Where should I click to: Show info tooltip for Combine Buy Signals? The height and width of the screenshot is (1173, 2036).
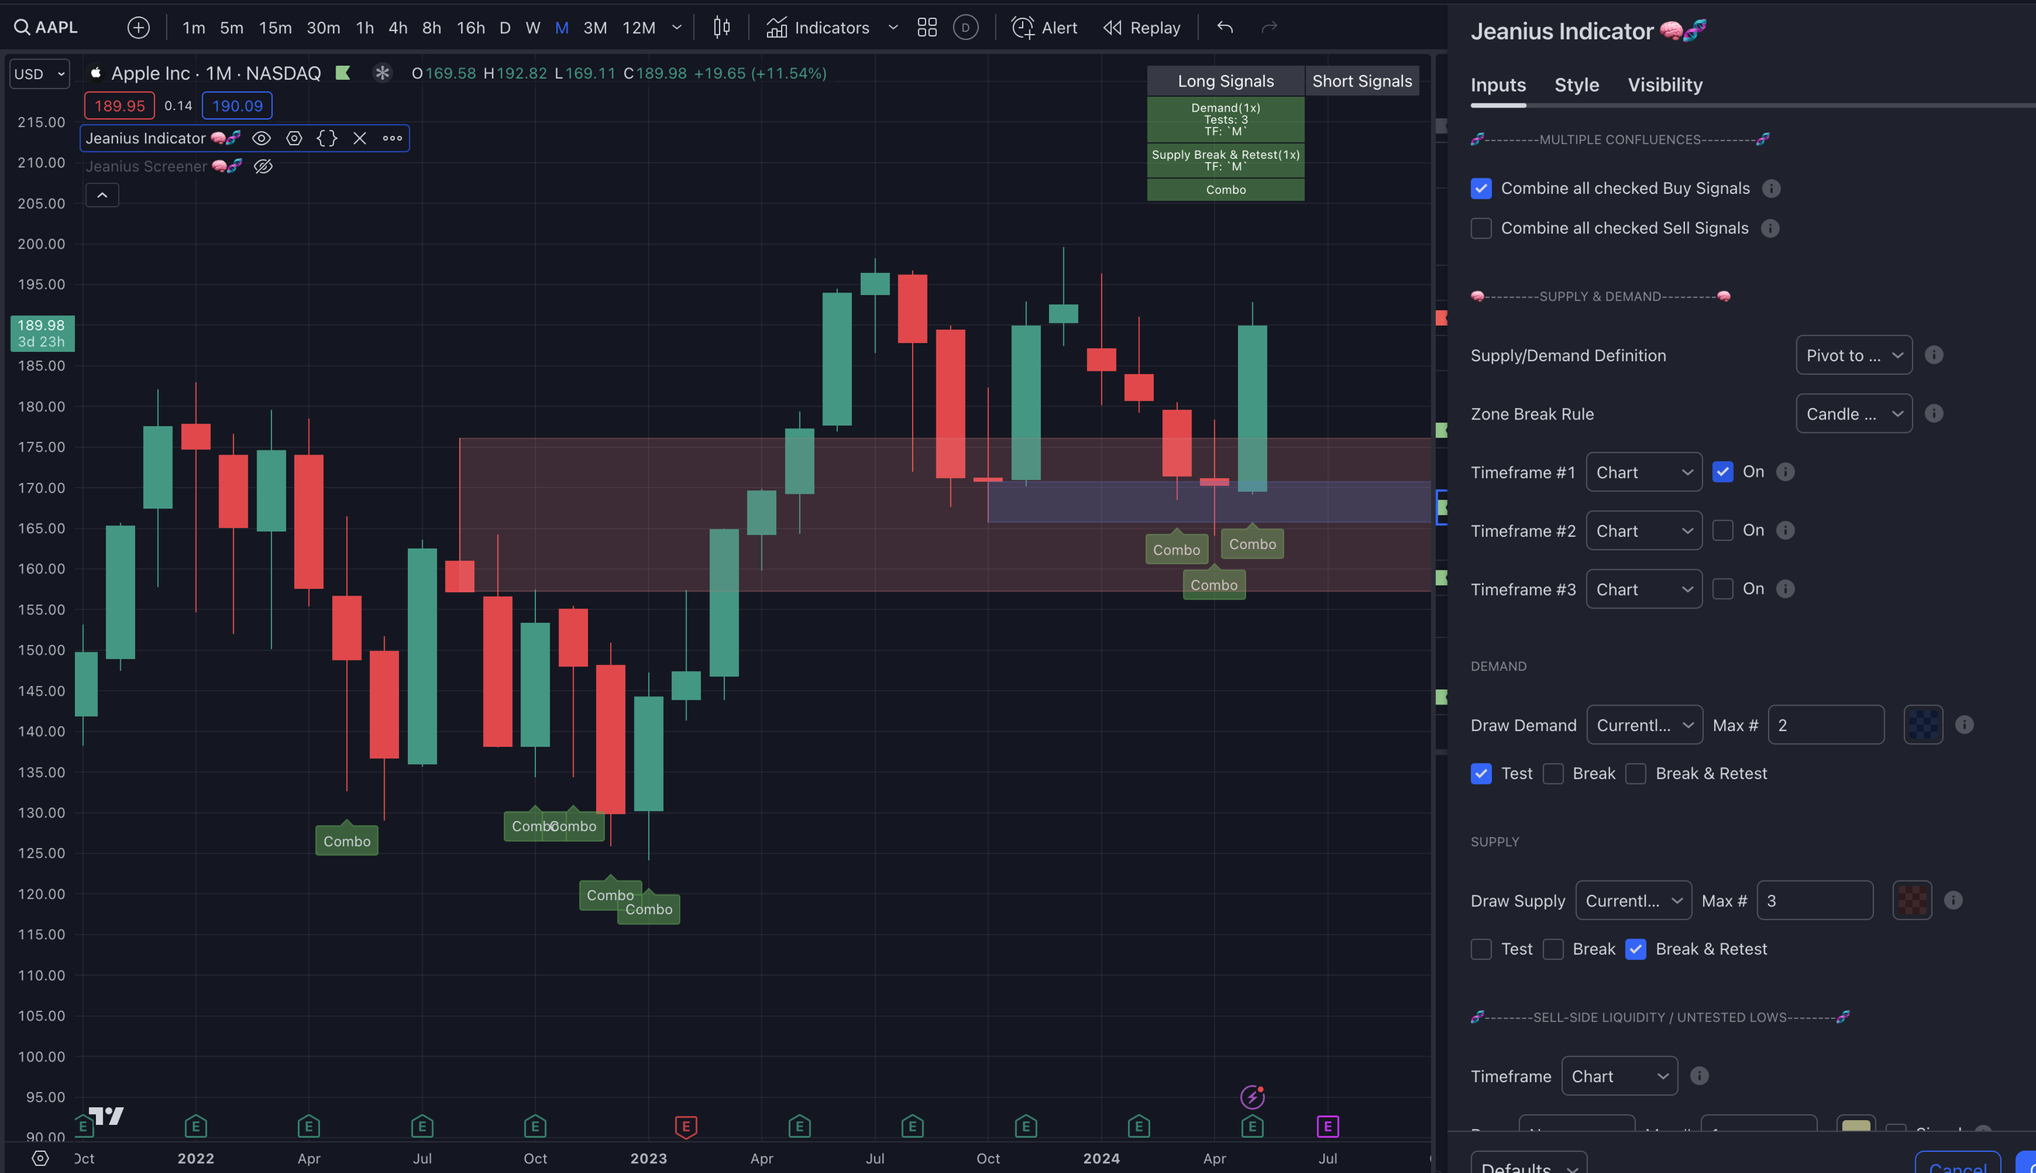pyautogui.click(x=1771, y=189)
